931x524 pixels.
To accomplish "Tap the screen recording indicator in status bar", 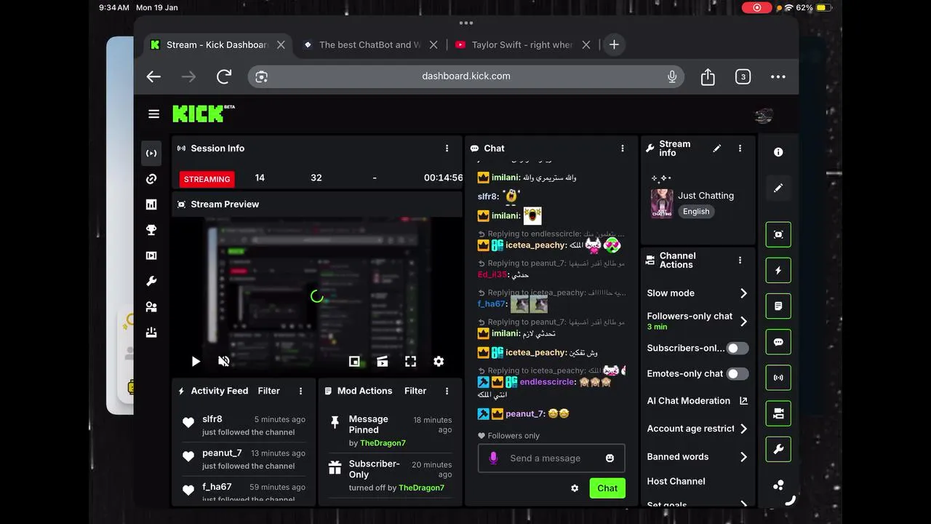I will tap(757, 7).
